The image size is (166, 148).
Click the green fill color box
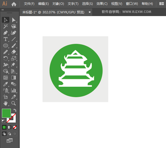[6, 113]
